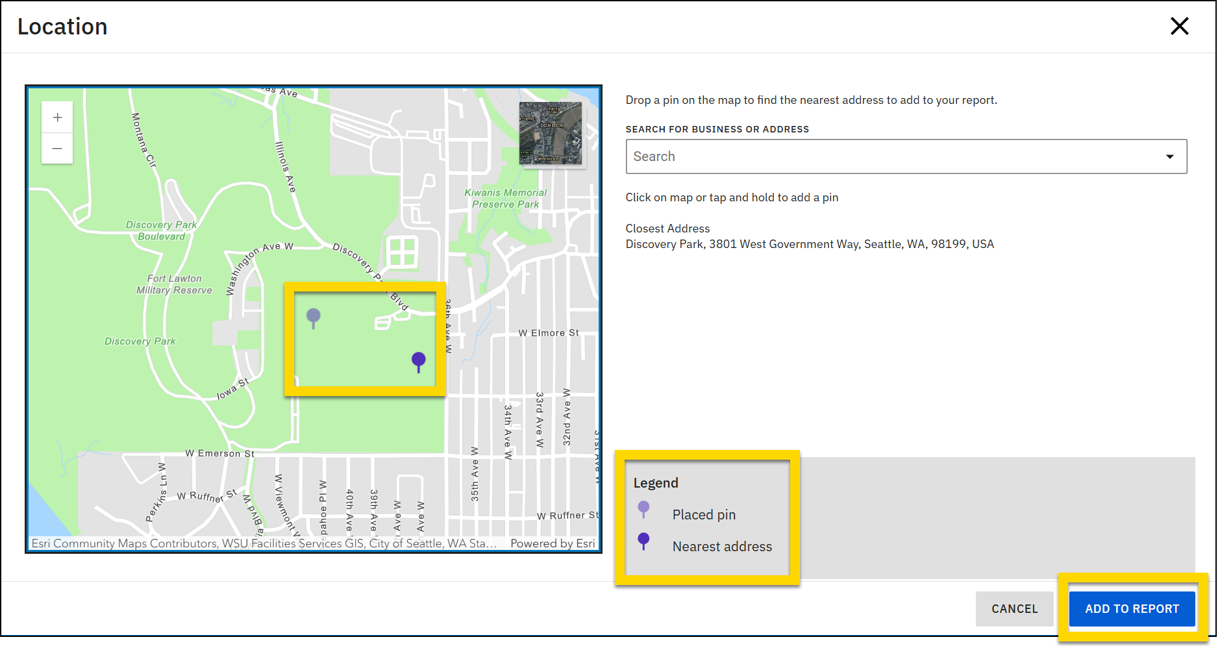Select the dark blue nearest address marker
The image size is (1220, 646).
tap(419, 360)
